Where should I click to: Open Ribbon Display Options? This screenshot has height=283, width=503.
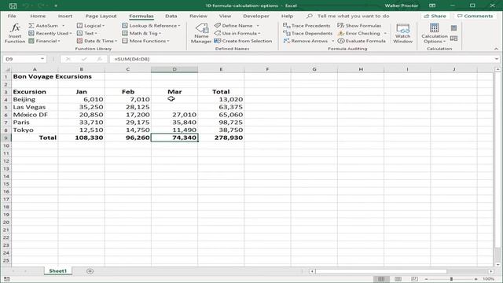tap(432, 6)
